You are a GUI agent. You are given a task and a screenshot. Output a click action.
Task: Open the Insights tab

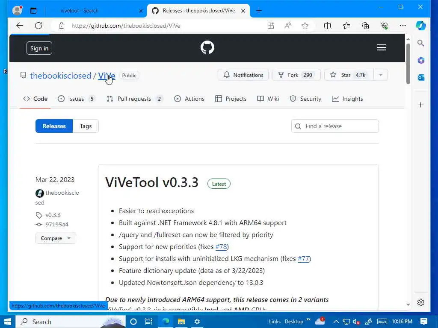(x=347, y=99)
